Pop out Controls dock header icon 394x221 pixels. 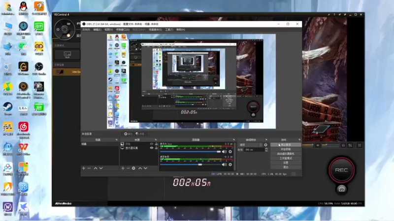coord(299,139)
